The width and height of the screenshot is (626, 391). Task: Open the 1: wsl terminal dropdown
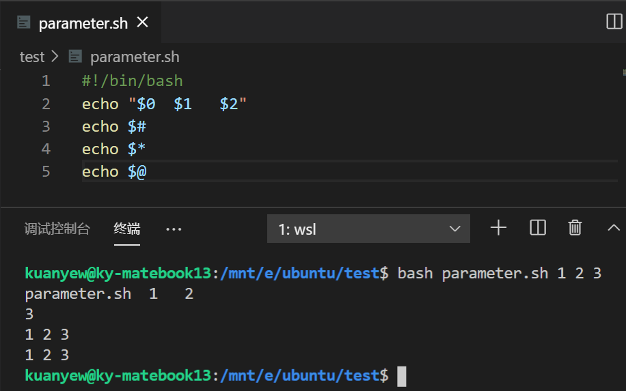click(x=368, y=229)
